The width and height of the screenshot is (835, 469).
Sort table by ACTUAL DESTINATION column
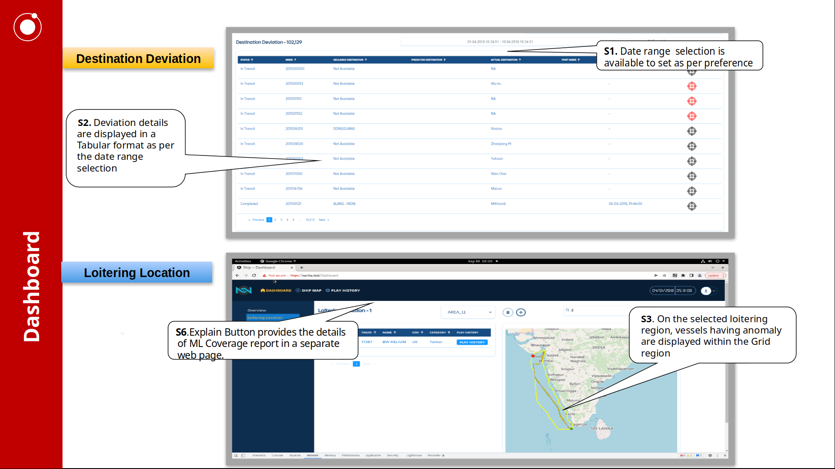click(x=506, y=60)
